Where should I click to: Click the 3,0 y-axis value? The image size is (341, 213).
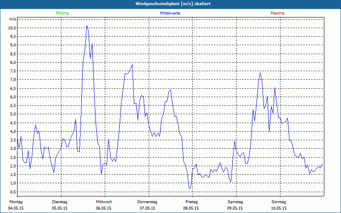(x=13, y=149)
